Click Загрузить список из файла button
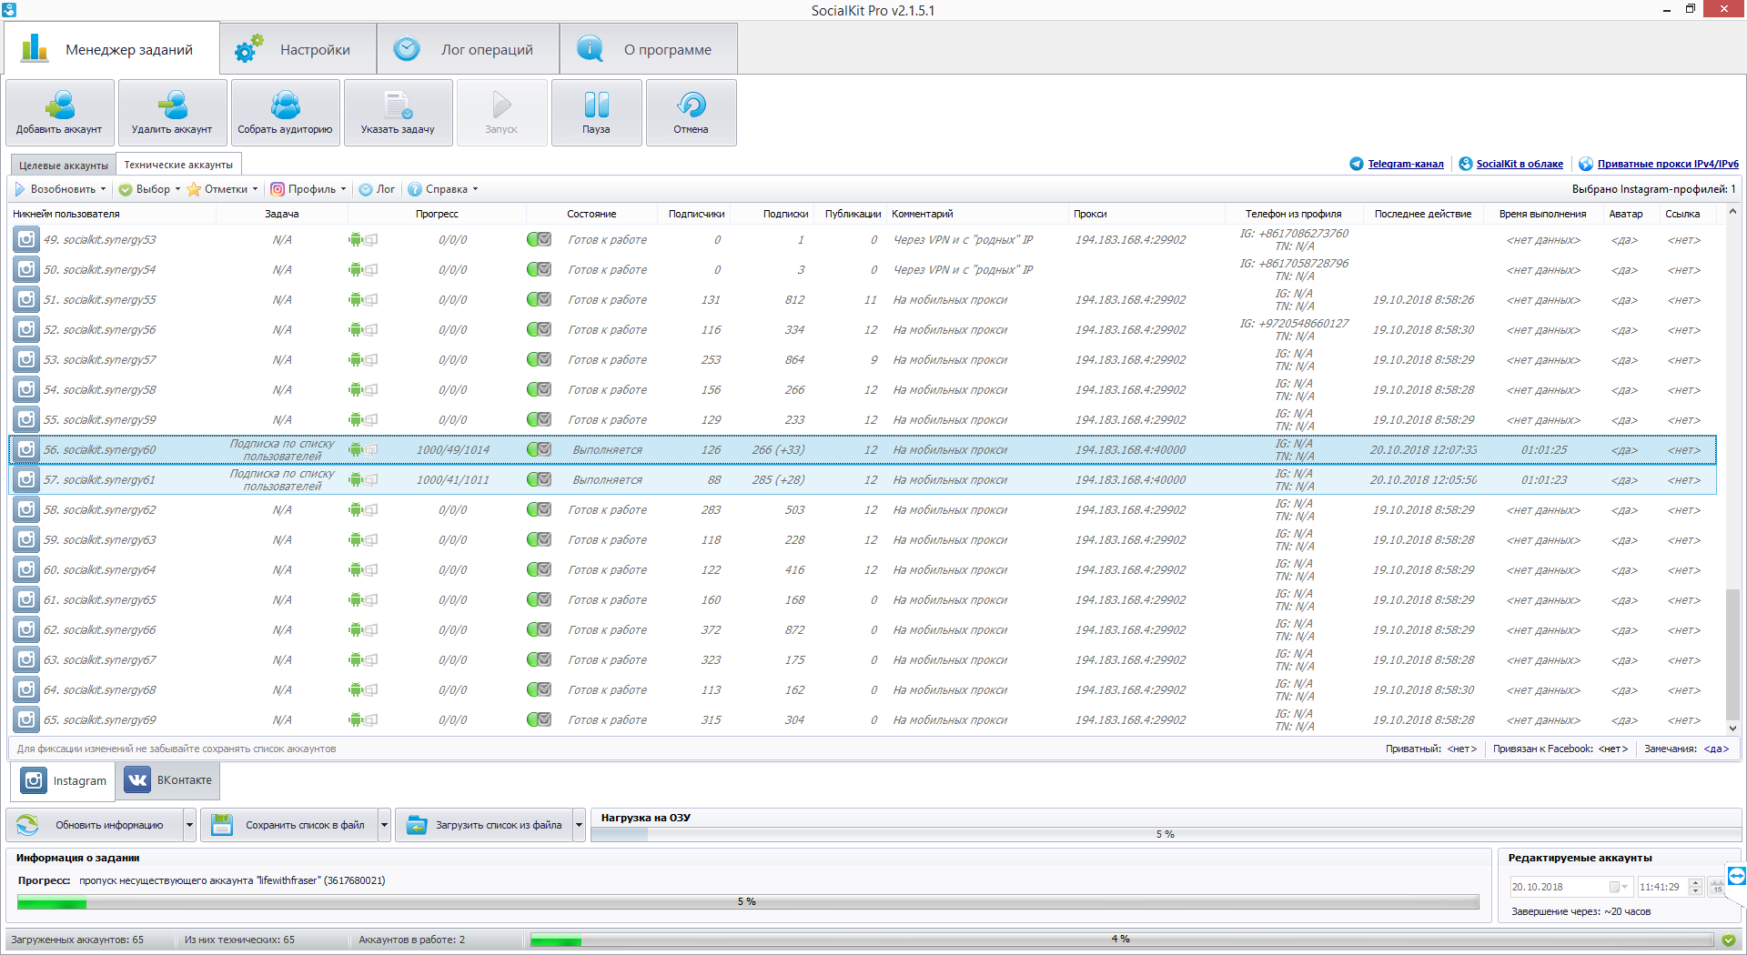 pos(486,826)
